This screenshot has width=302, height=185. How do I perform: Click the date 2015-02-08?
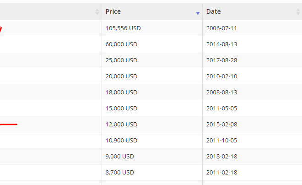(221, 124)
